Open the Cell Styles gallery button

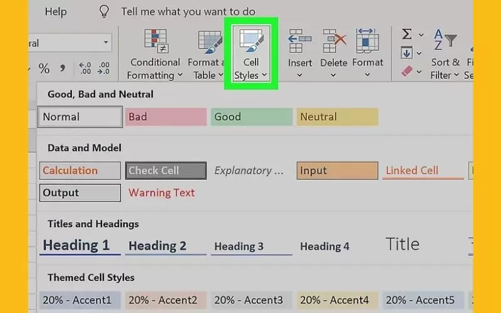pos(251,54)
